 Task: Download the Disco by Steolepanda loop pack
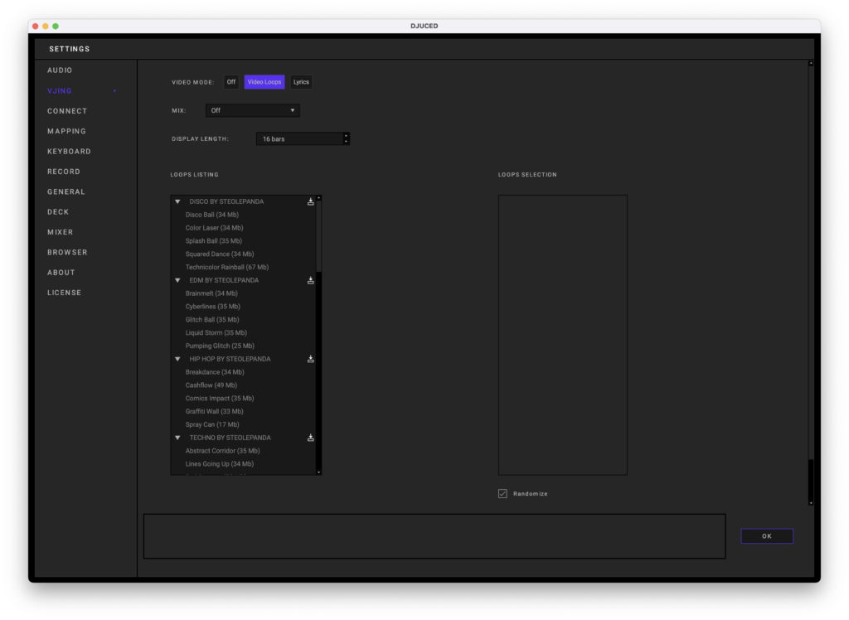pos(311,201)
